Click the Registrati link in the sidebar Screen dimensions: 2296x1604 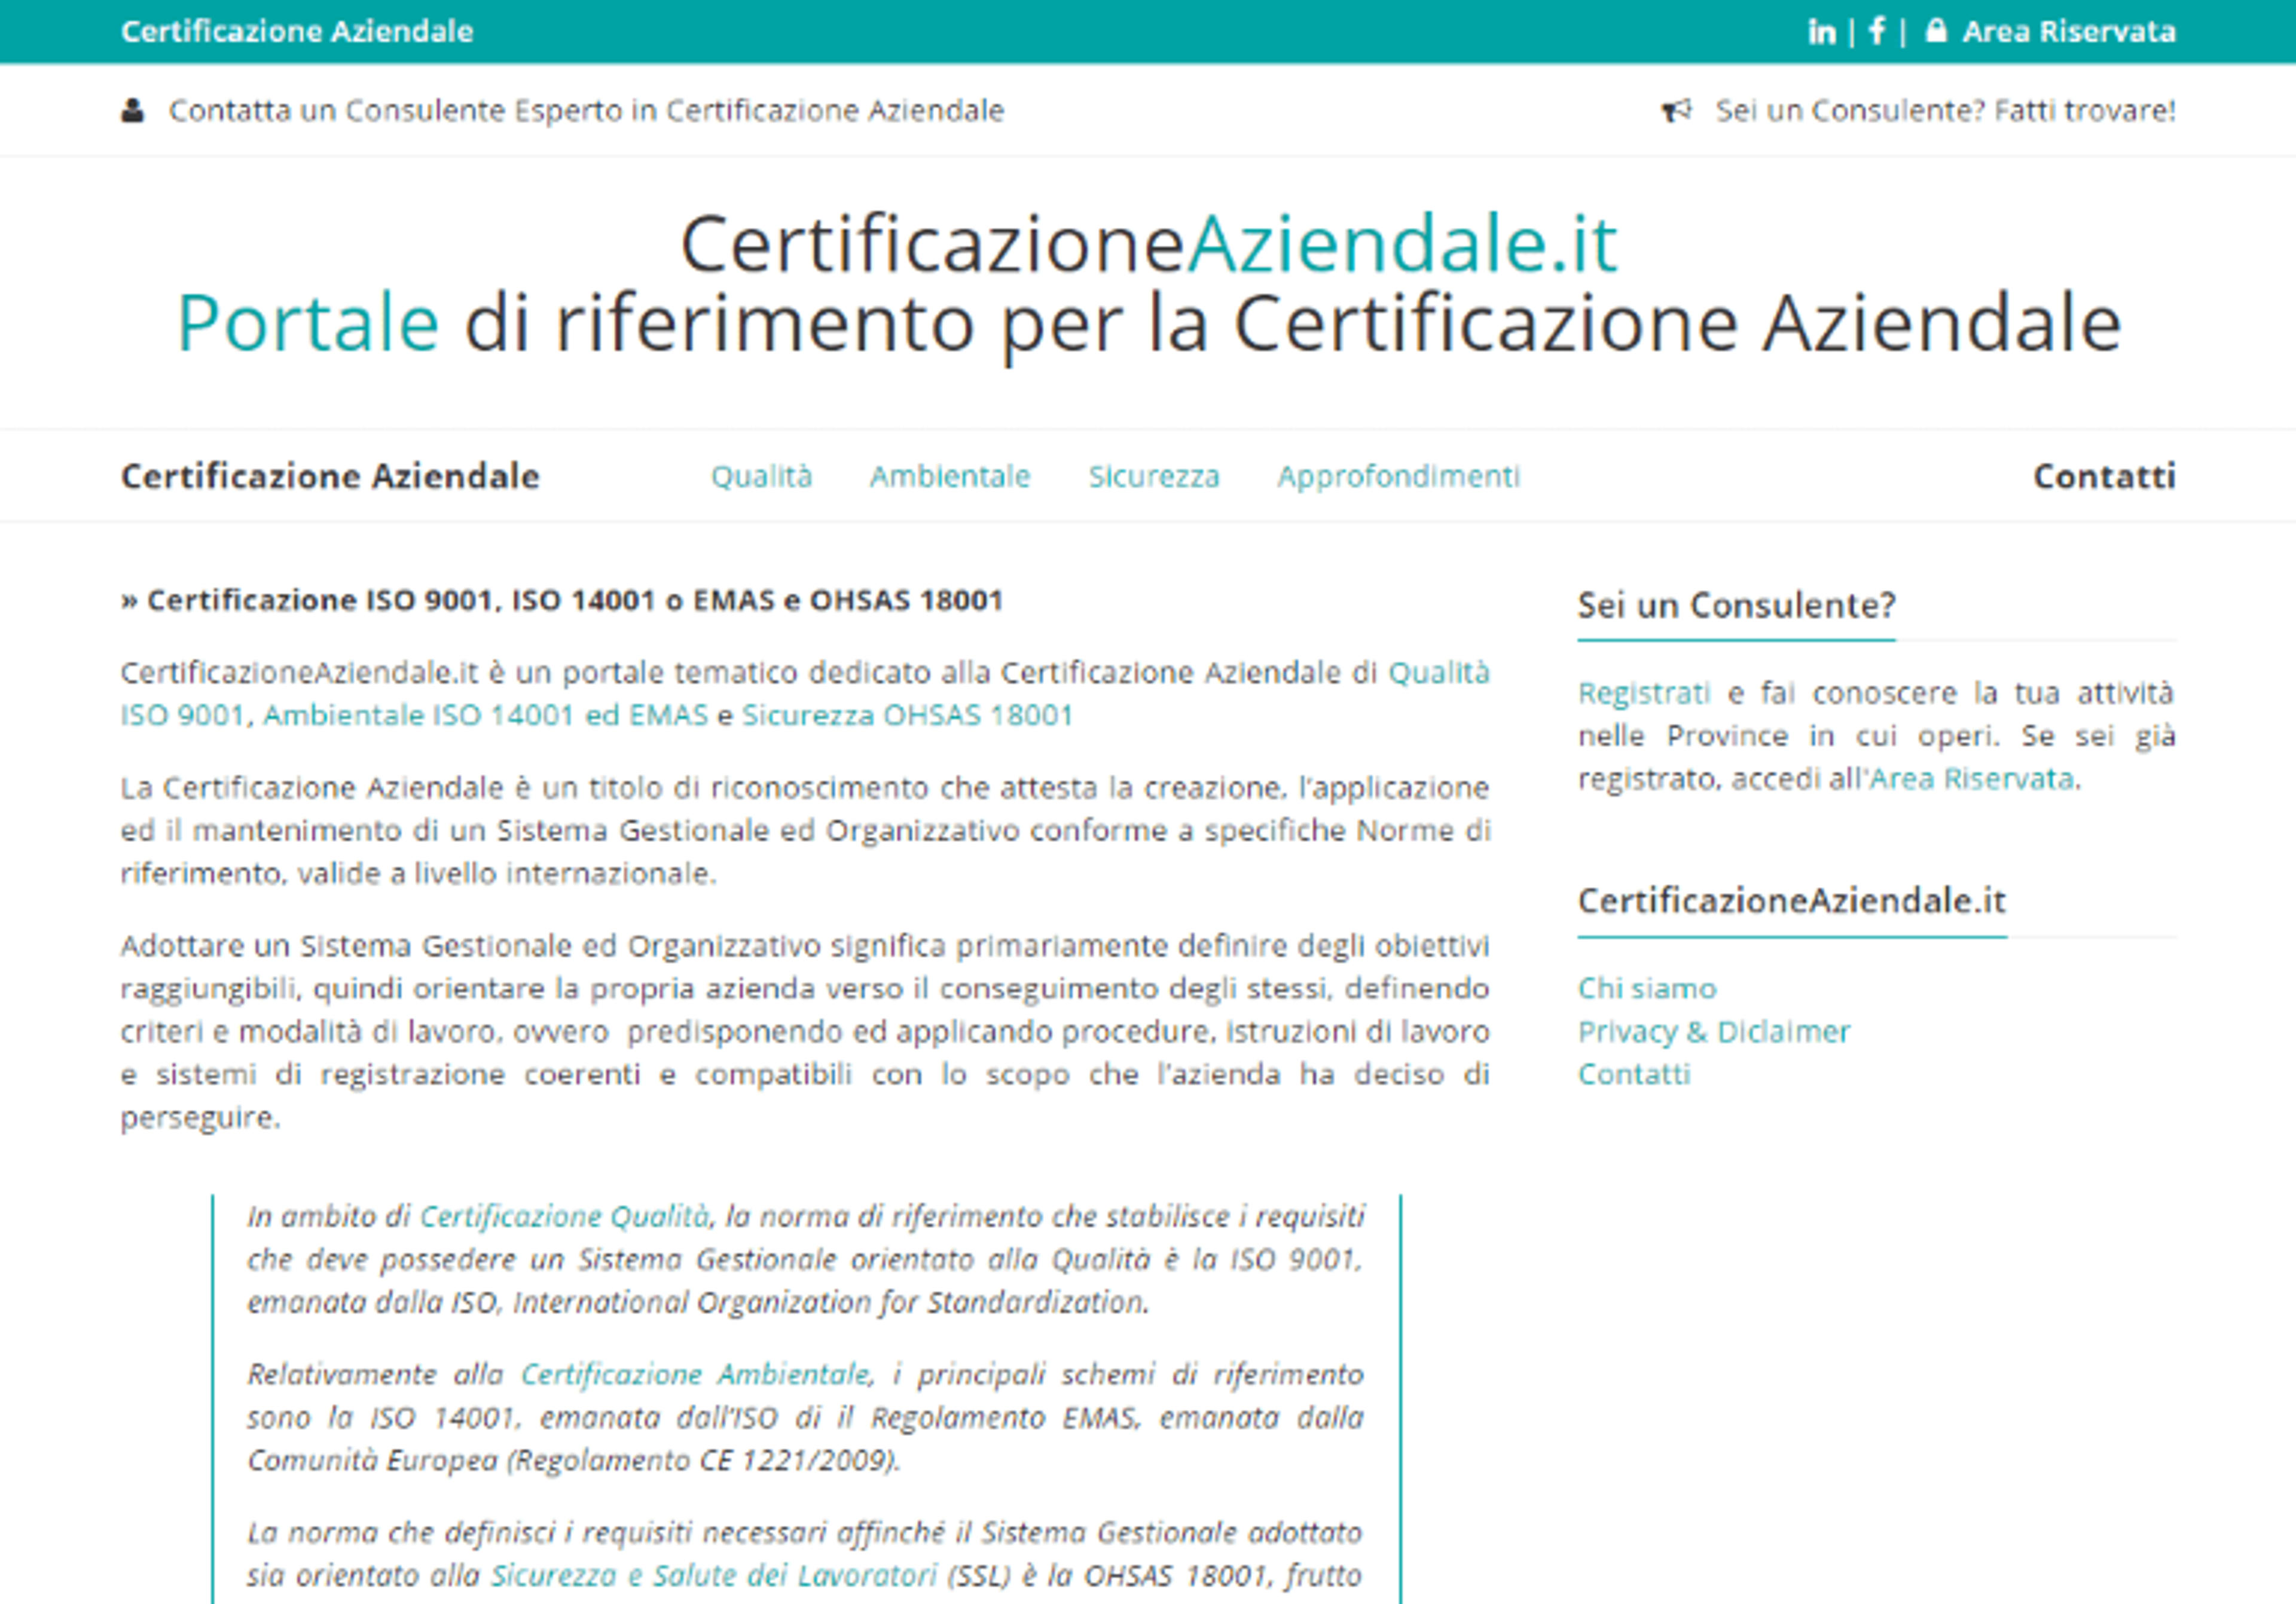click(1644, 692)
